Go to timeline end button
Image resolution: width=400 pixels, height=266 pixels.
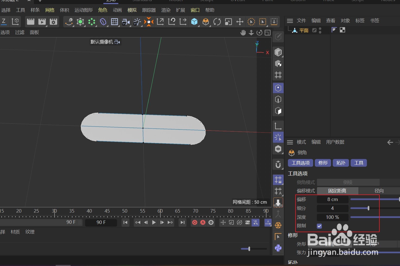tap(183, 222)
